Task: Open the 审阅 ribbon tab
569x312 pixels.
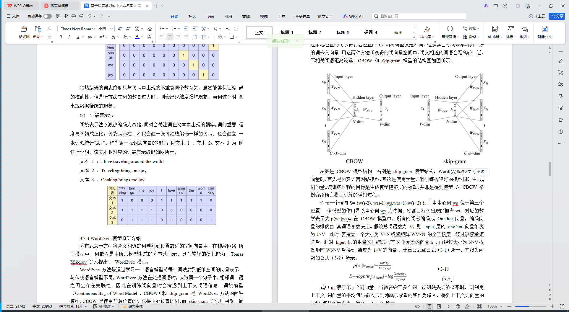Action: (246, 17)
